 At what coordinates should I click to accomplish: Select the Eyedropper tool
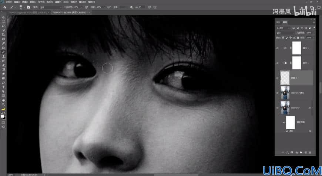3,43
